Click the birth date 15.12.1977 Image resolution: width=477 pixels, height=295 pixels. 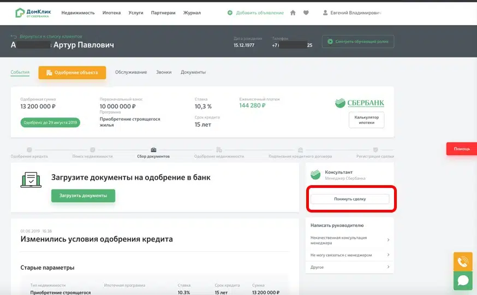pos(244,45)
